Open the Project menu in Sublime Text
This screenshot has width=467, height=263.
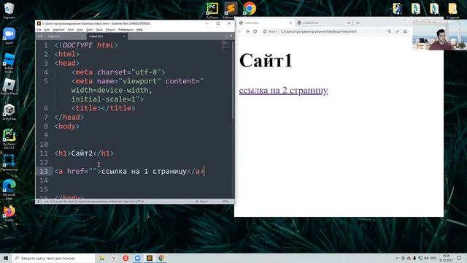pyautogui.click(x=110, y=30)
